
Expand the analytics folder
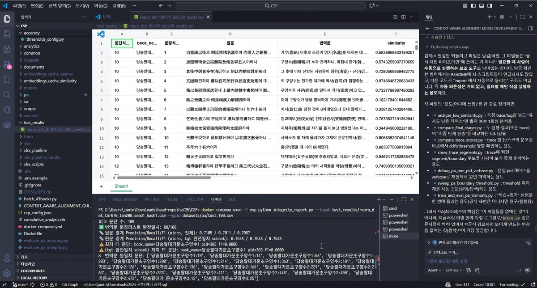pos(54,46)
